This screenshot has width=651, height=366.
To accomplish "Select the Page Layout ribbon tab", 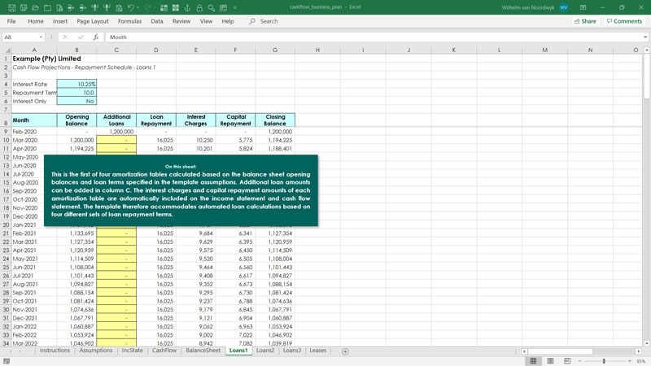I will (x=92, y=21).
